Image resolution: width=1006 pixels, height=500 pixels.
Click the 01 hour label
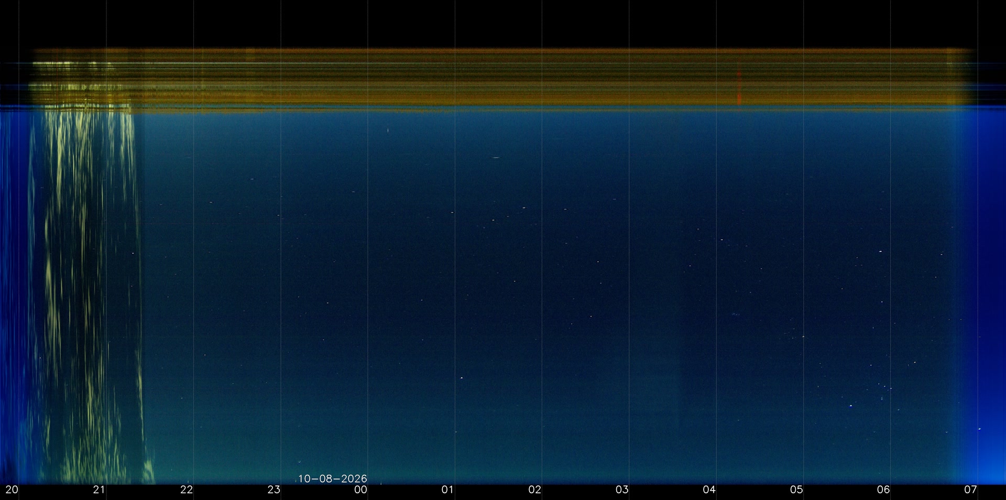tap(447, 490)
